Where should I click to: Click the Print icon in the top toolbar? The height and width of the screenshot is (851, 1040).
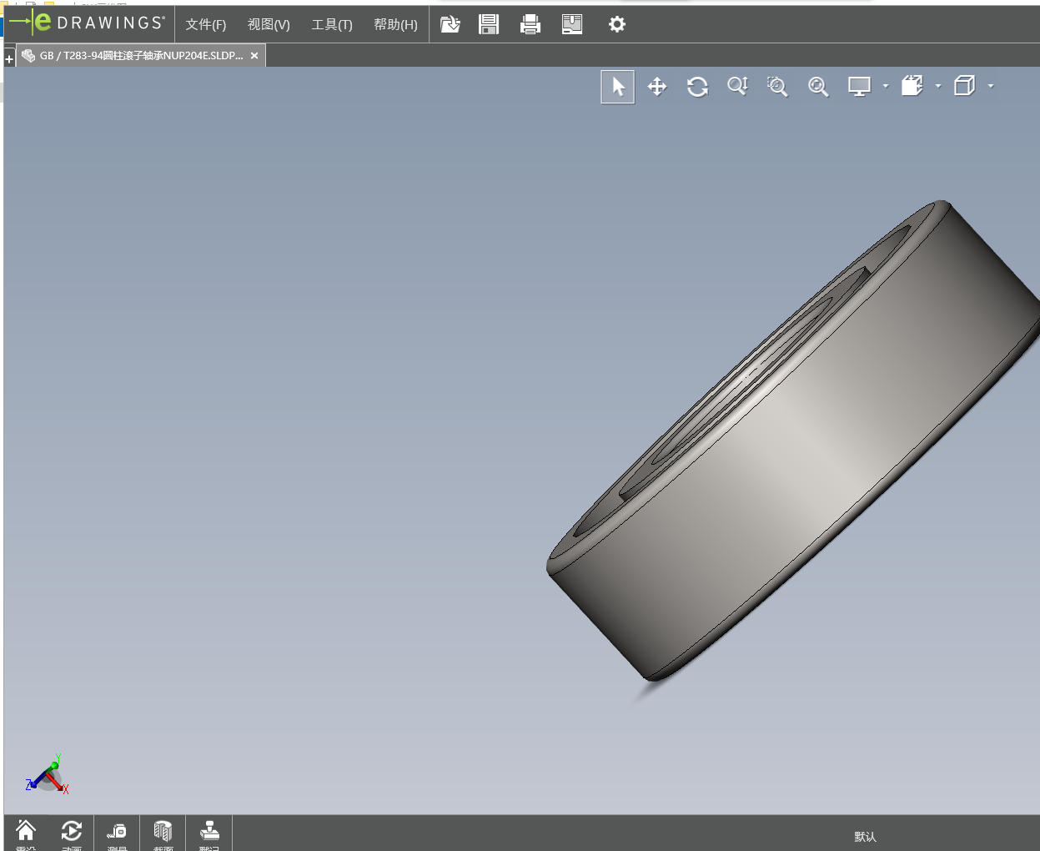pos(530,24)
